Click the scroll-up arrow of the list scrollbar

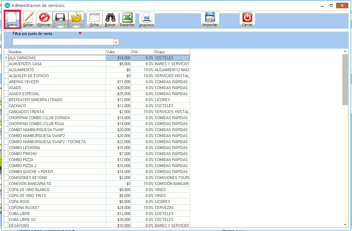pyautogui.click(x=345, y=52)
